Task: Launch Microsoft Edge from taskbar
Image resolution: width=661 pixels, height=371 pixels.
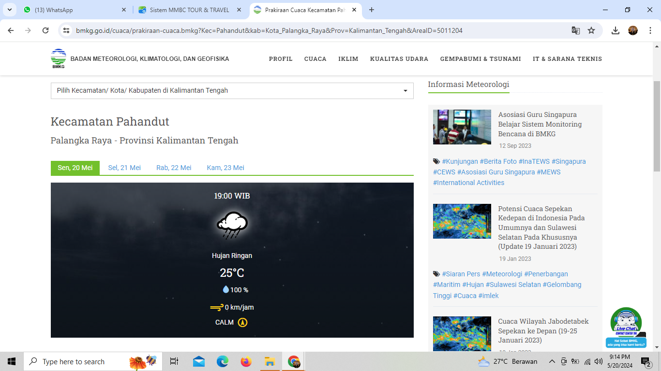Action: pyautogui.click(x=222, y=361)
